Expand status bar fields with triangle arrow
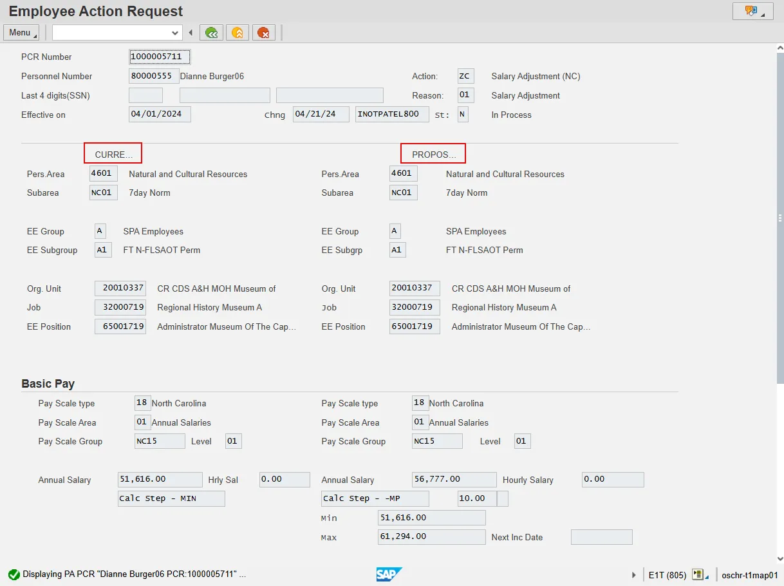Image resolution: width=784 pixels, height=586 pixels. [x=634, y=574]
